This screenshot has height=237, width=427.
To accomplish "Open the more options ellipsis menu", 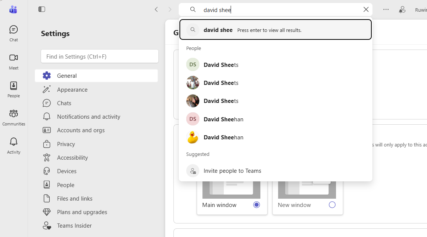I will tap(386, 9).
